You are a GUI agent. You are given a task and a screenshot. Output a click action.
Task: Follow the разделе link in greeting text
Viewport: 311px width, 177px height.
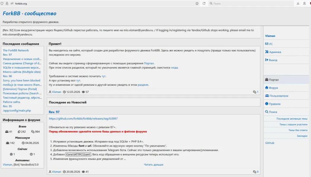(x=143, y=85)
